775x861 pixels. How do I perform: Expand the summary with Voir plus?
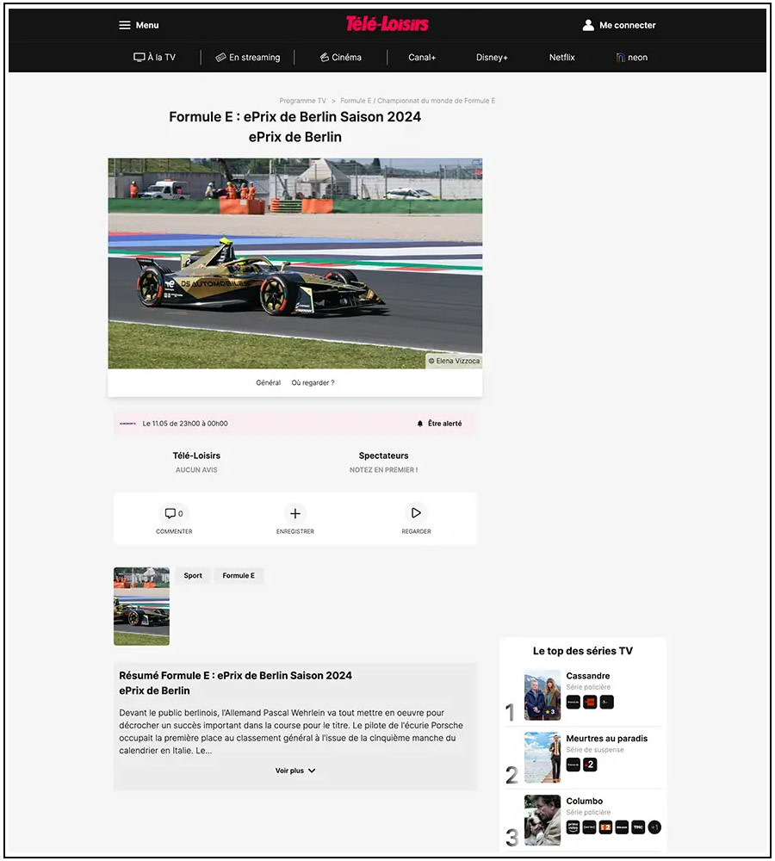[295, 771]
